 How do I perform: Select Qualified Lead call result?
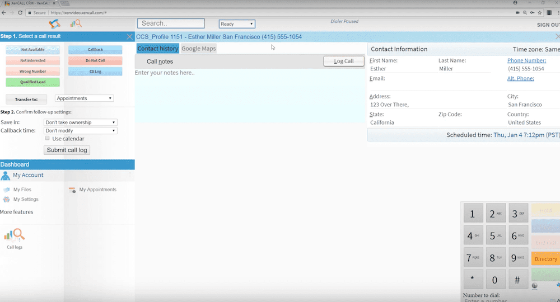coord(33,82)
